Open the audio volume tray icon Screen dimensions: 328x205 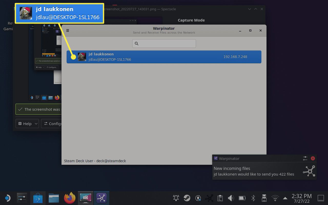click(231, 198)
